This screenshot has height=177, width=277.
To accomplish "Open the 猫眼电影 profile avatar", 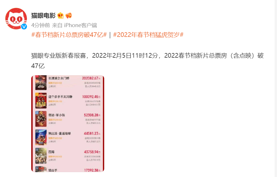I will pyautogui.click(x=16, y=18).
